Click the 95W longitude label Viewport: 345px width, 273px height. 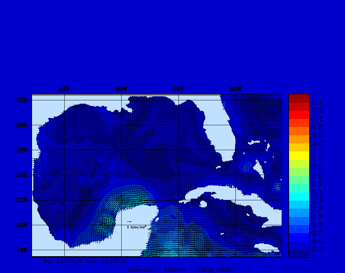pos(64,89)
